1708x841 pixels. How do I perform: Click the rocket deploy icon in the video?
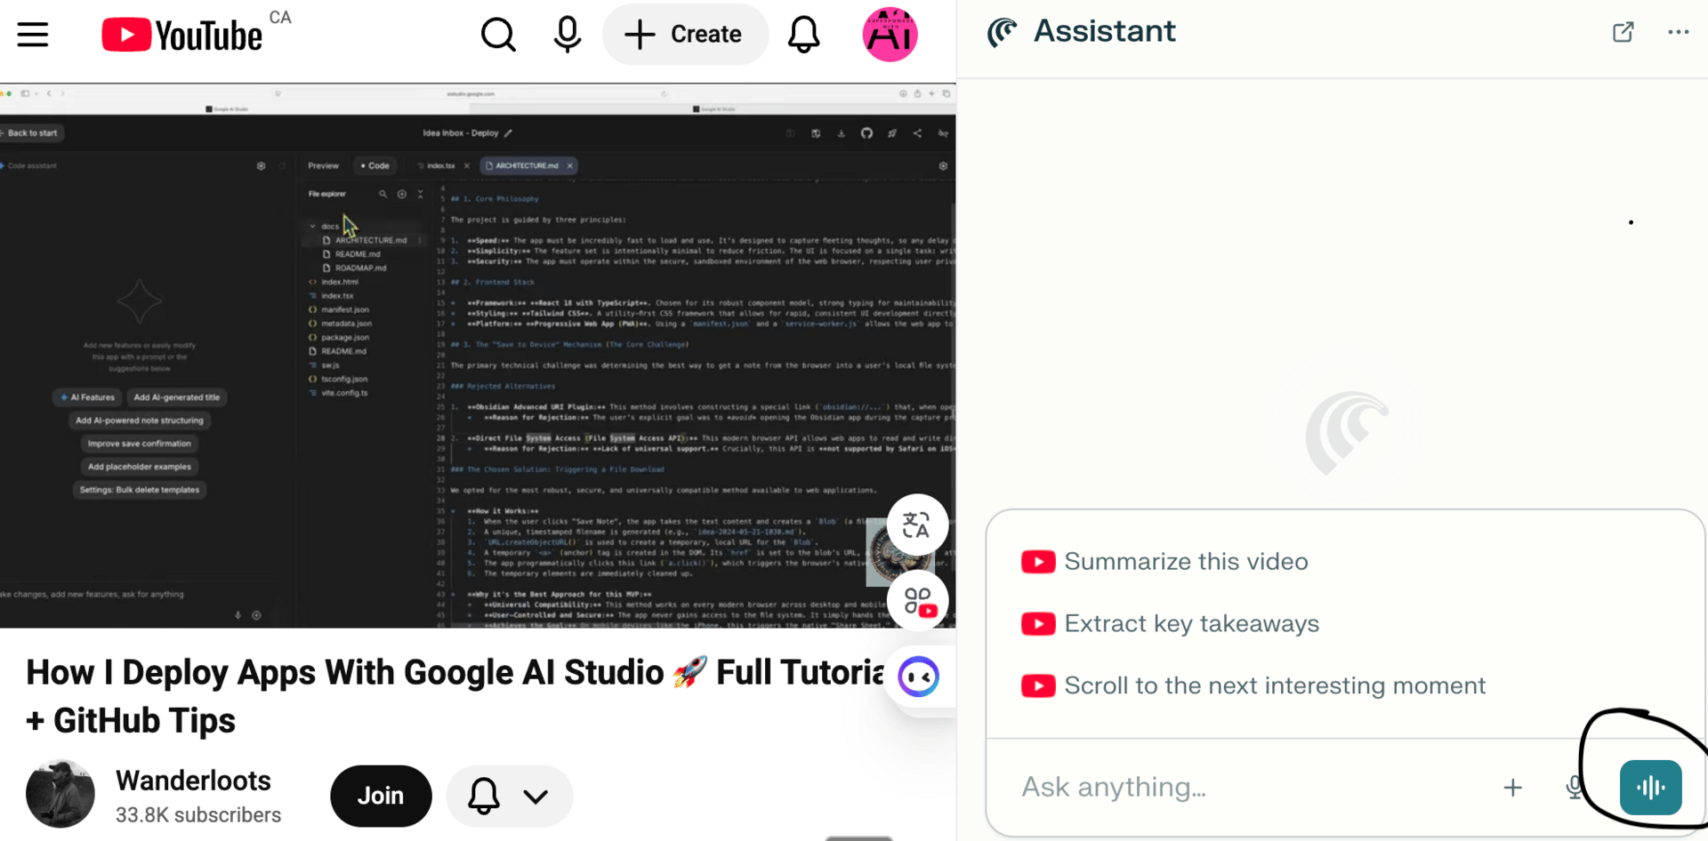pos(891,133)
